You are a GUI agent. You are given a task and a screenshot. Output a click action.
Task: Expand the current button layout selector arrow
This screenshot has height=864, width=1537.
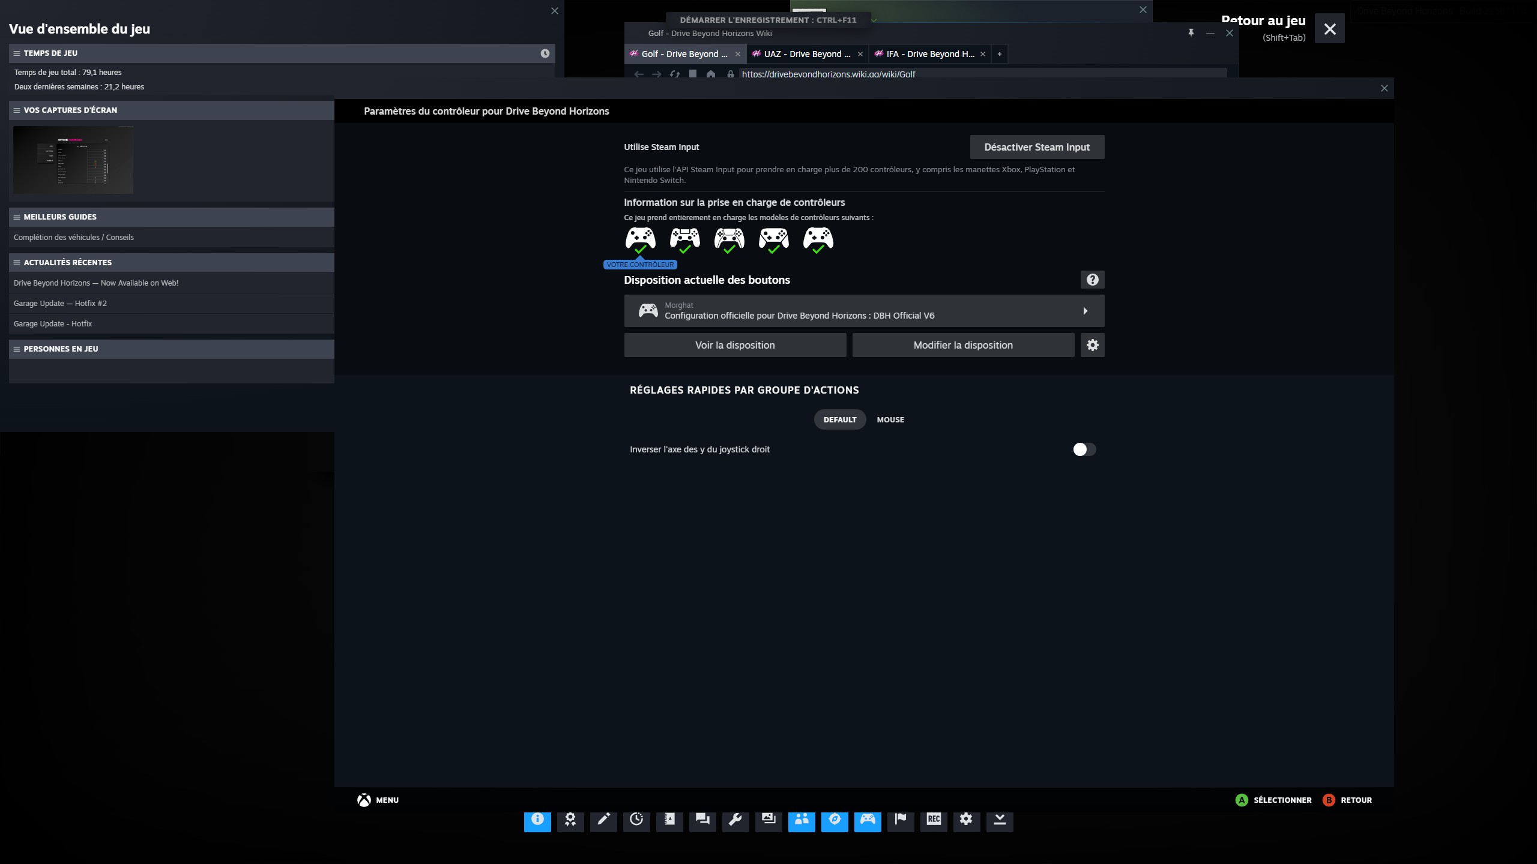click(1086, 311)
